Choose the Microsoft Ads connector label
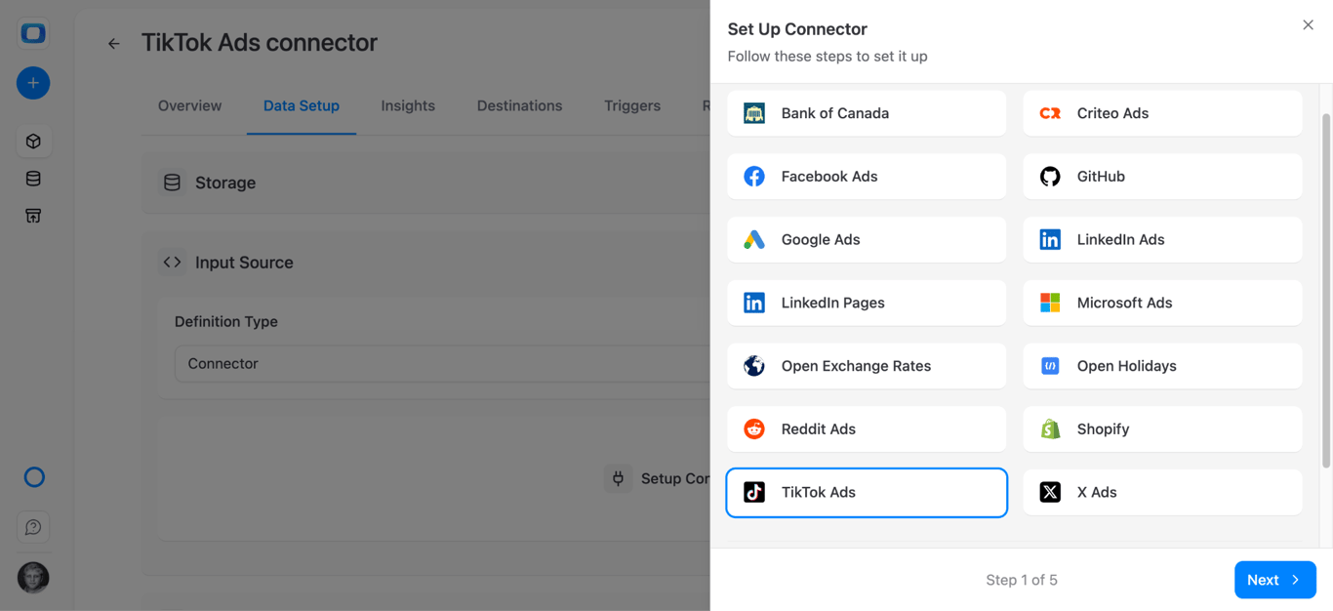 1125,303
